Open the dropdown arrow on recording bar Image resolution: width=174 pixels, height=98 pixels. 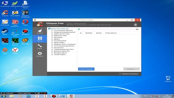[x=36, y=93]
